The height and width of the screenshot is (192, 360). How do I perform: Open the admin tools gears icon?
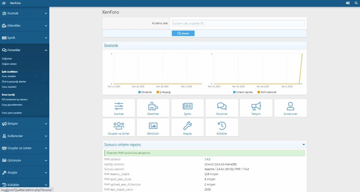[348, 3]
